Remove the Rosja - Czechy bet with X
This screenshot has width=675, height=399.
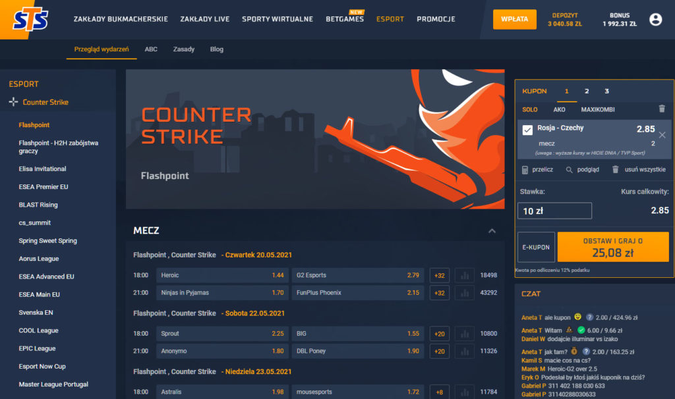click(662, 135)
